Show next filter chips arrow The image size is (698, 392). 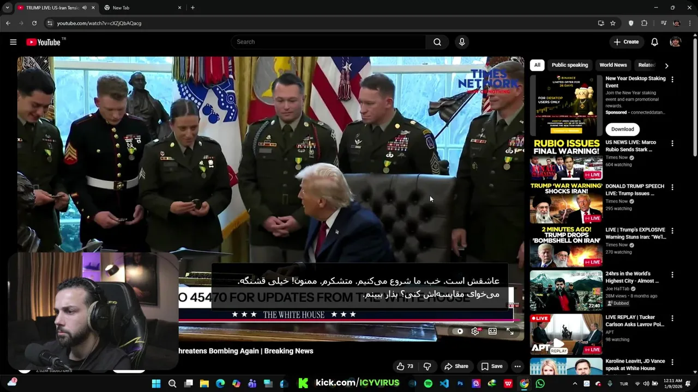(666, 65)
